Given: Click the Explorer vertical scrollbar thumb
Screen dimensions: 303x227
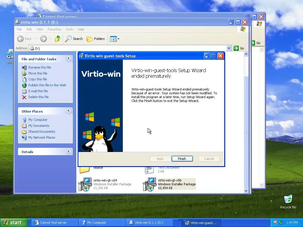Looking at the screenshot, I should coord(246,132).
